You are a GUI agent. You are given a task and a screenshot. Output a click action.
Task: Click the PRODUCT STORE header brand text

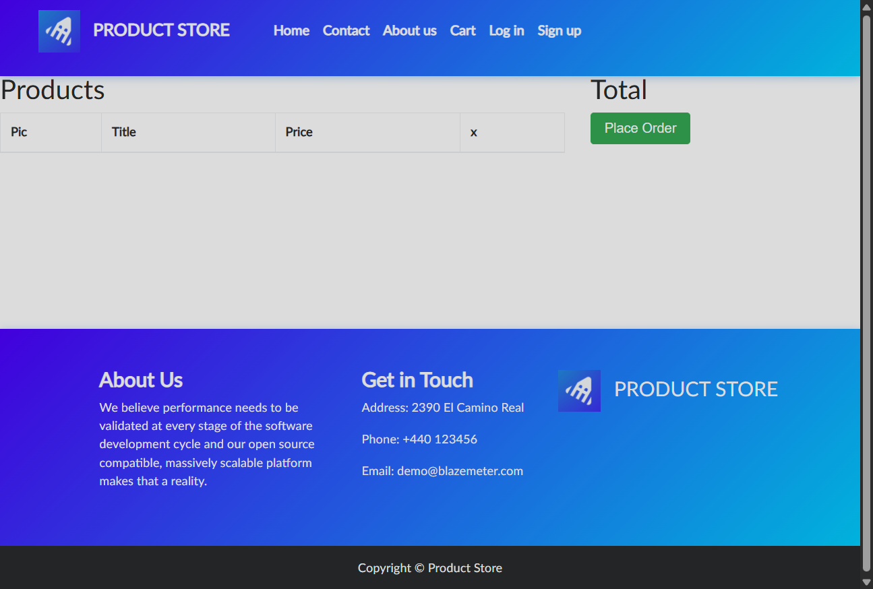pyautogui.click(x=161, y=30)
